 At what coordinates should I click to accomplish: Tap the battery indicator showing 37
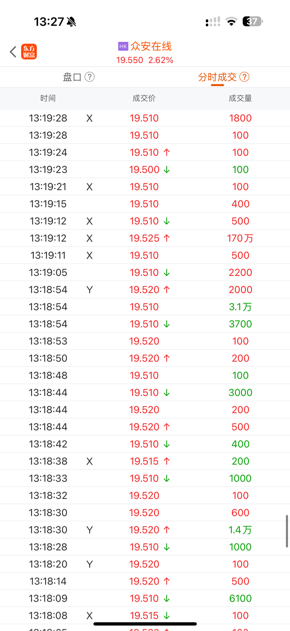pos(253,22)
